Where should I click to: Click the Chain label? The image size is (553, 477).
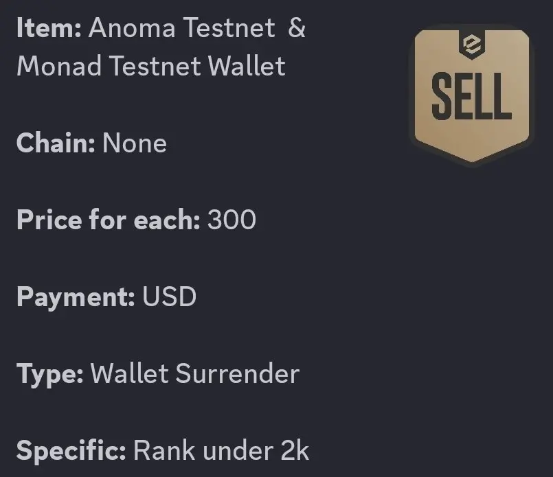click(x=56, y=143)
